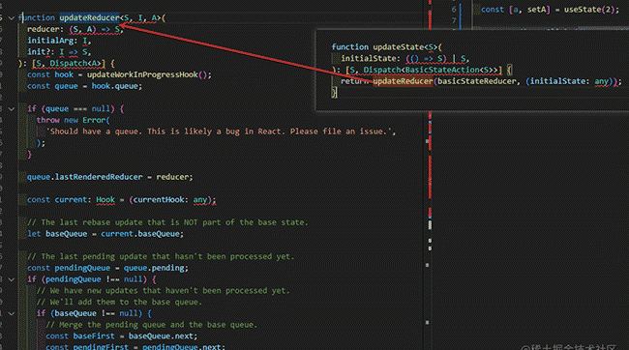The width and height of the screenshot is (629, 350).
Task: Select the highlighted updateReducer function name
Action: click(89, 17)
